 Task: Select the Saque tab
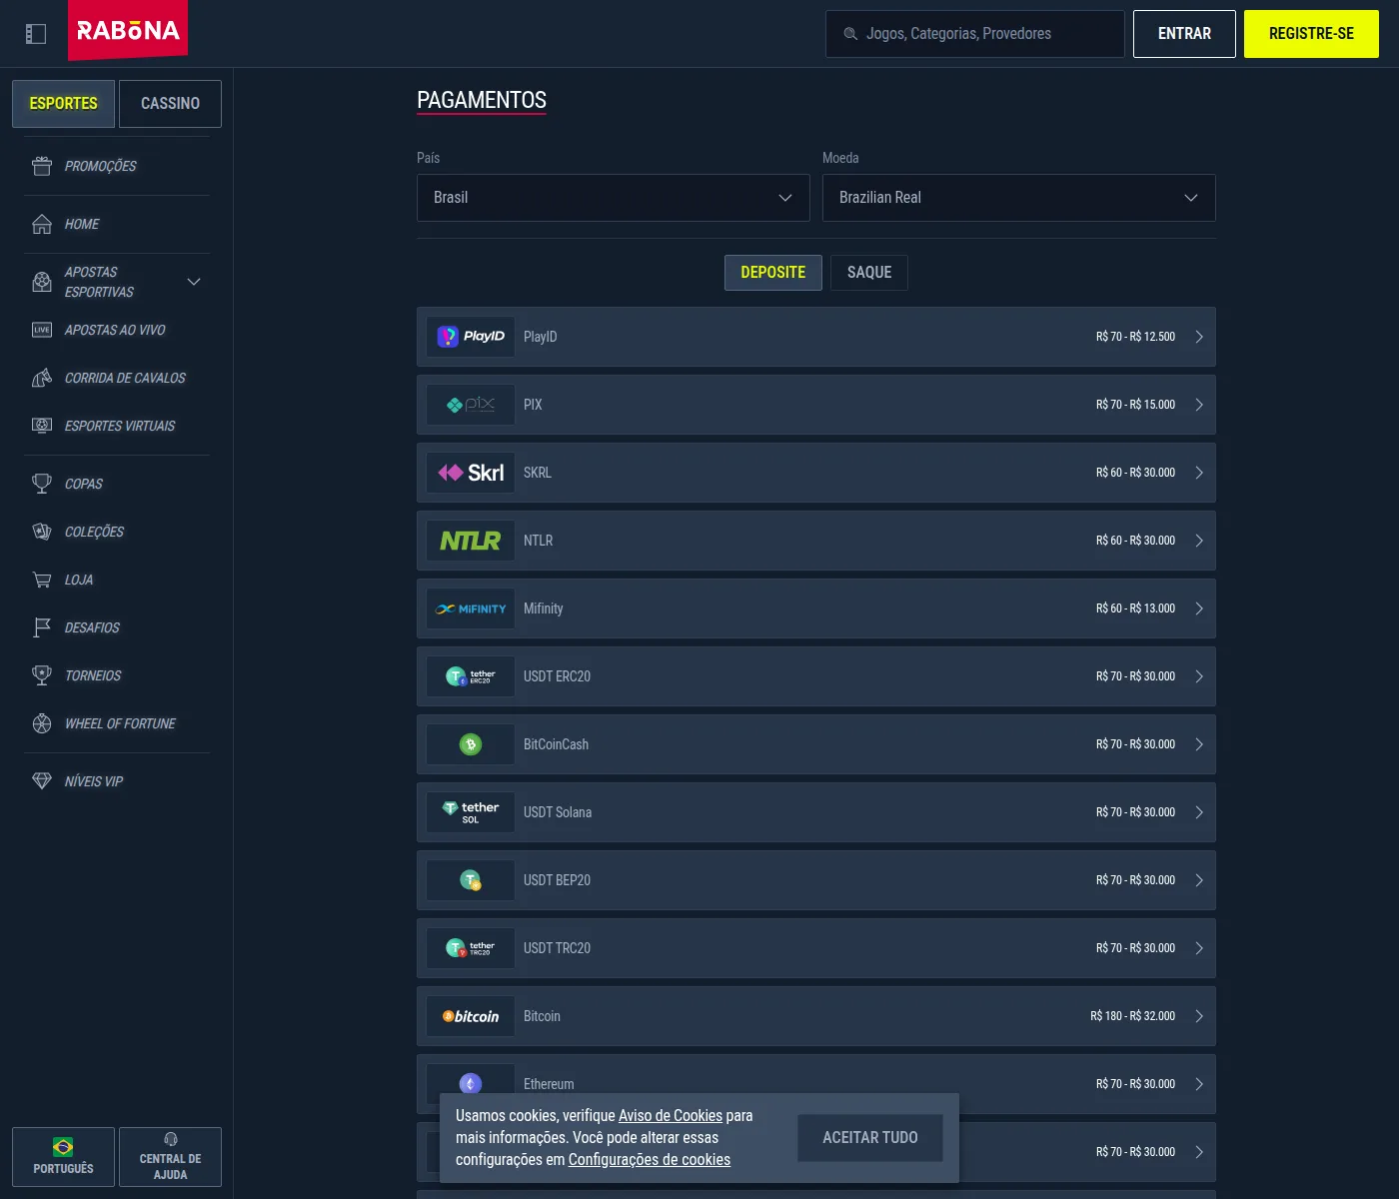coord(869,273)
